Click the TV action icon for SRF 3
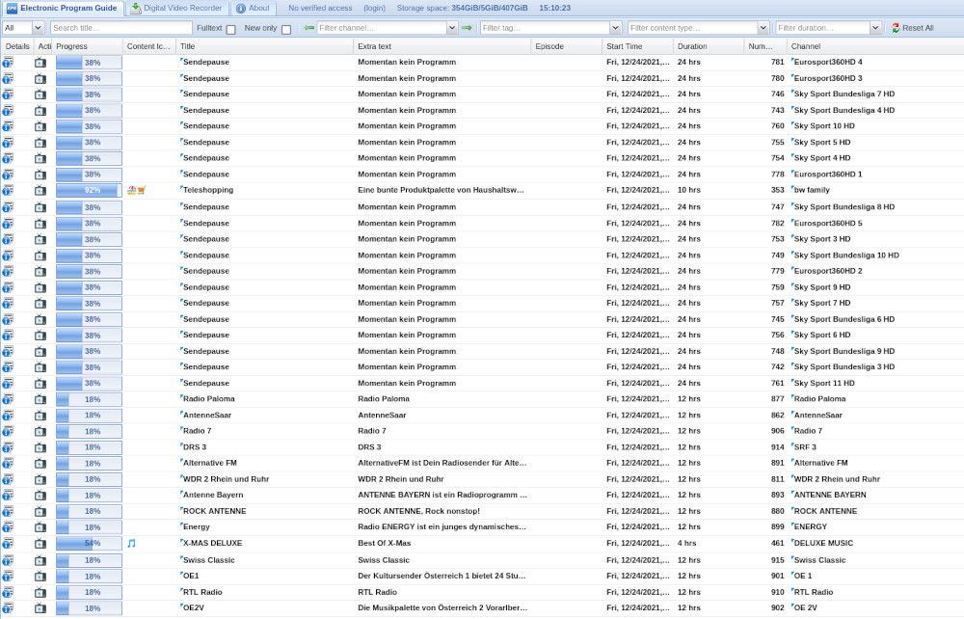This screenshot has height=619, width=964. click(x=40, y=447)
